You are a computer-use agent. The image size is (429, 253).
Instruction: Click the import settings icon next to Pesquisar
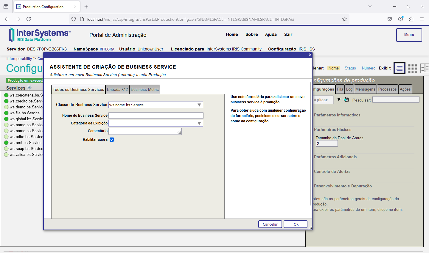click(346, 99)
